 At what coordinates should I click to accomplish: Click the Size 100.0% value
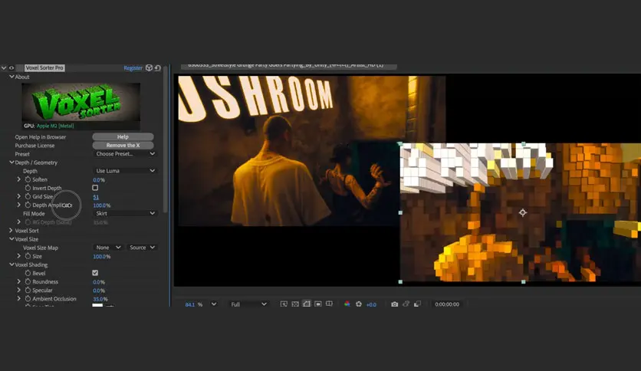102,257
